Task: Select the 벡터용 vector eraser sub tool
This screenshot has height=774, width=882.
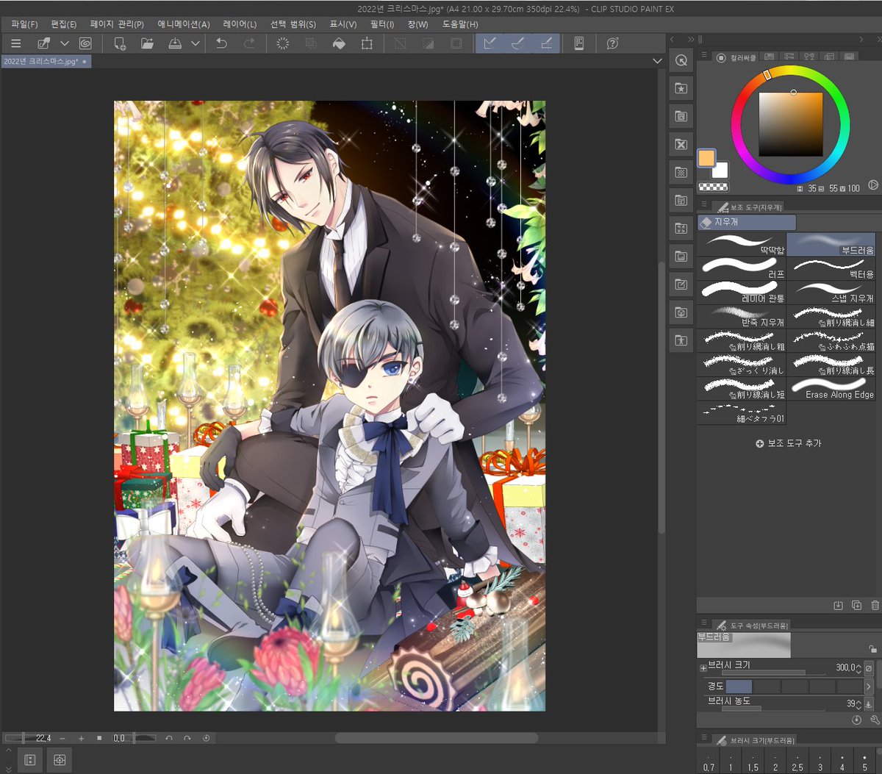Action: (x=831, y=268)
